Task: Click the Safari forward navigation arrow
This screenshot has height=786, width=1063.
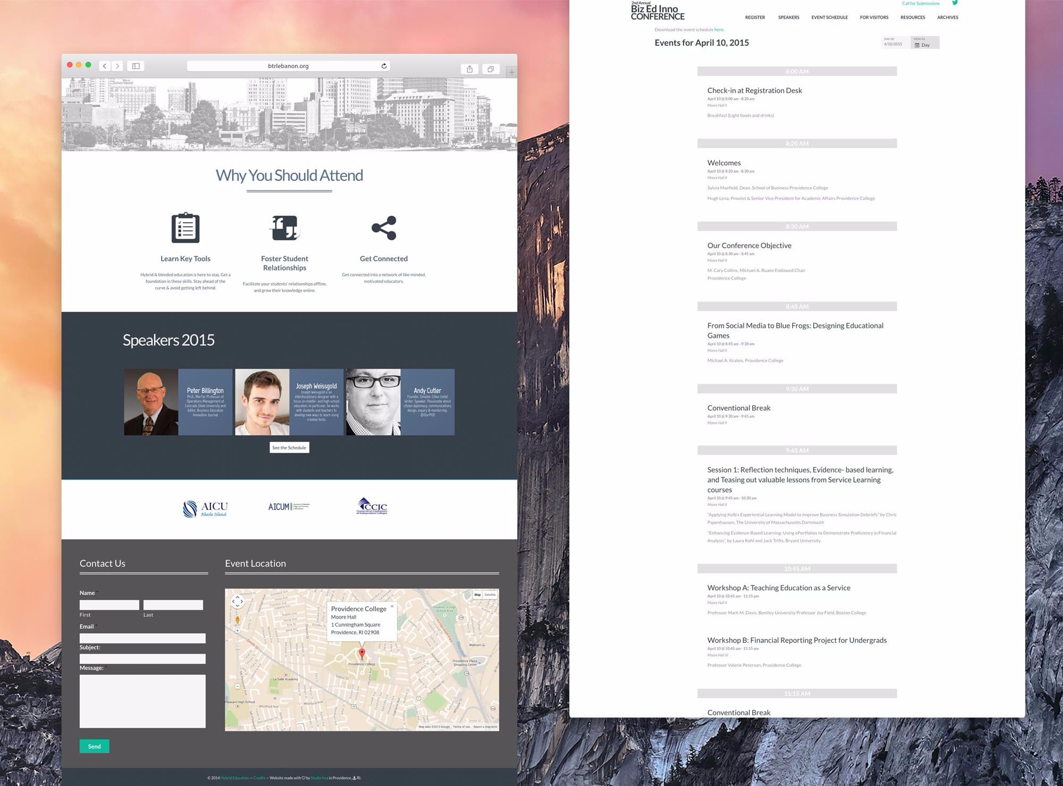Action: click(117, 66)
